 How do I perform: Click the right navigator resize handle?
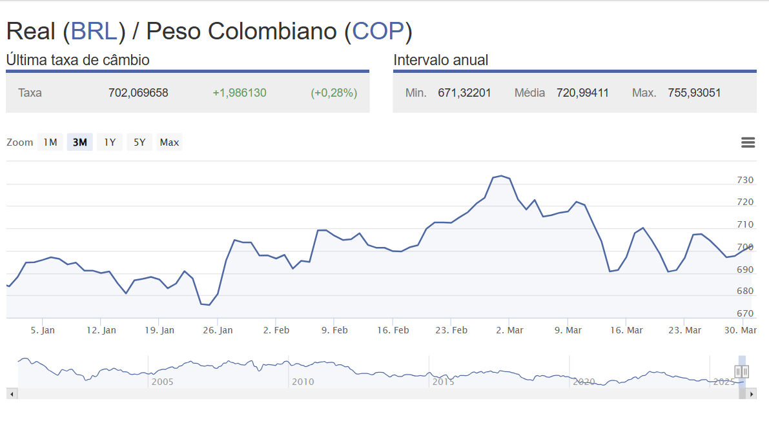click(744, 372)
